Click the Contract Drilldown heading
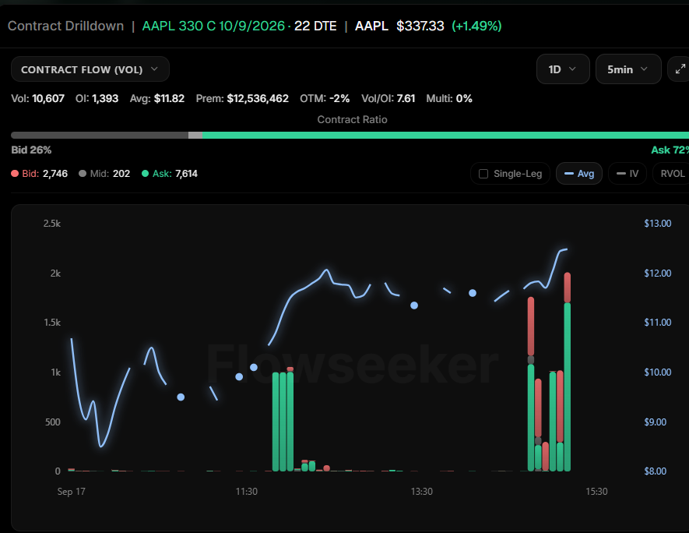Viewport: 689px width, 533px height. click(66, 26)
